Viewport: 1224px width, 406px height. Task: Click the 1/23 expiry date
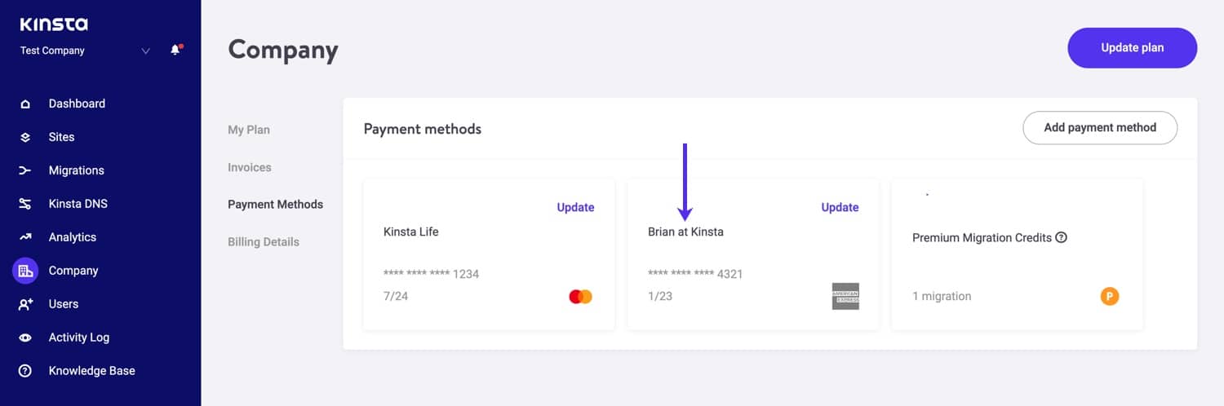[x=660, y=296]
